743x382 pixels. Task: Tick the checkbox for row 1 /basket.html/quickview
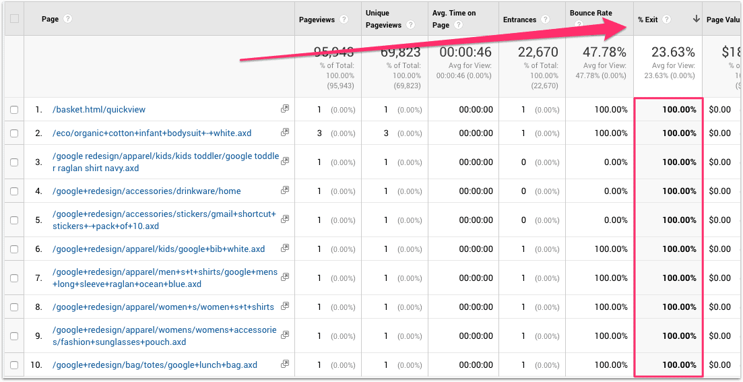[x=14, y=110]
